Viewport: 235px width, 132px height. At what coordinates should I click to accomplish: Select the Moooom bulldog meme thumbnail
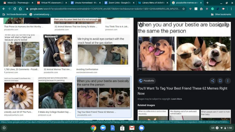click(58, 51)
